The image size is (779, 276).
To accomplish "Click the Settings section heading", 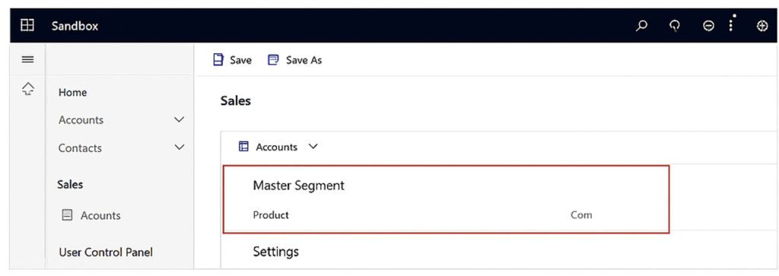I will click(x=275, y=251).
